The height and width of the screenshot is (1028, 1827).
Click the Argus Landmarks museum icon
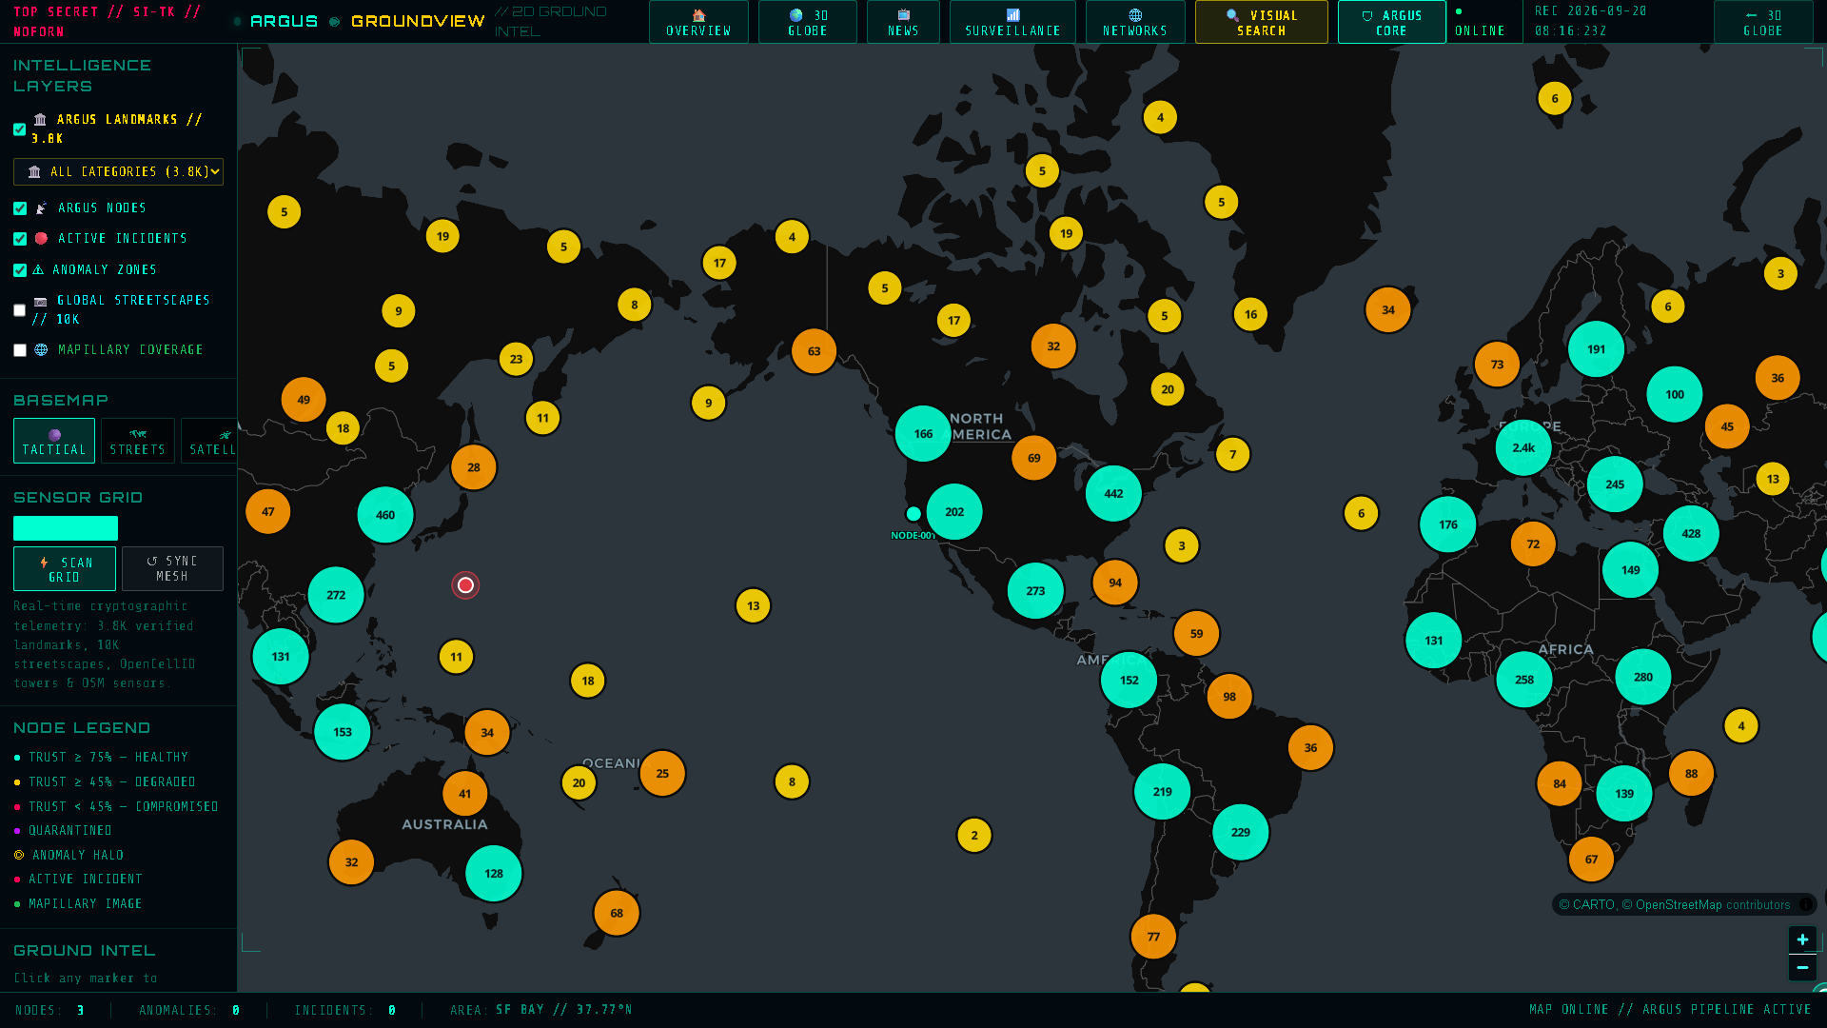click(x=40, y=120)
